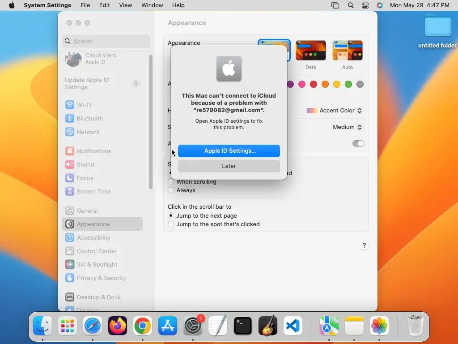Viewport: 458px width, 344px height.
Task: Open Spotlight search in menu bar
Action: click(351, 5)
